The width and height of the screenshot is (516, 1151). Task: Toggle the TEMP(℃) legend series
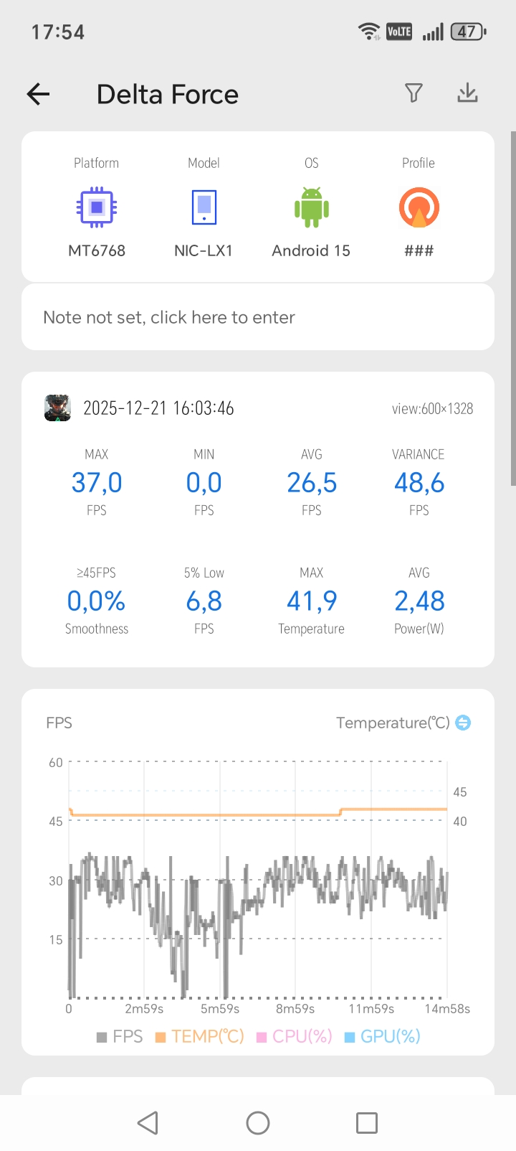[200, 1036]
